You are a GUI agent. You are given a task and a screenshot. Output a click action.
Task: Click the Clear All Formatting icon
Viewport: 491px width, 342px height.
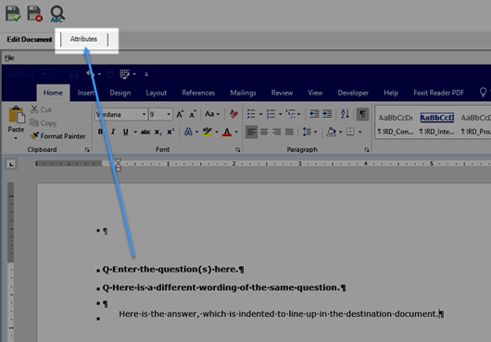pos(233,114)
